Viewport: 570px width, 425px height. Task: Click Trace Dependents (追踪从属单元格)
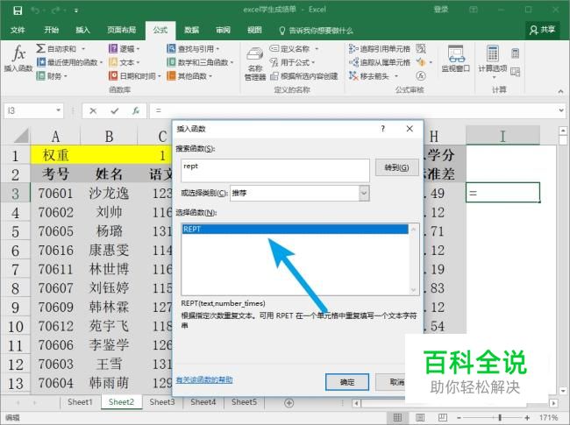coord(379,62)
